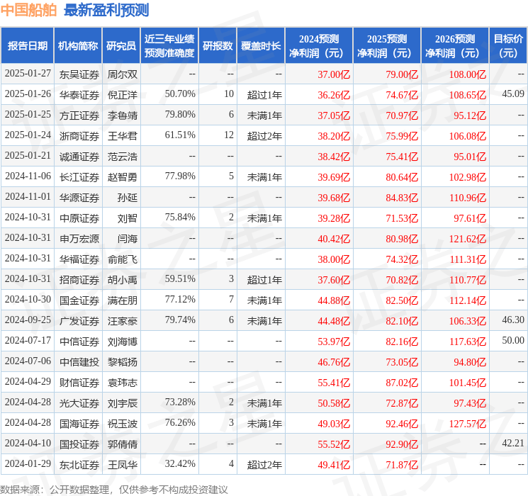Select the 国投证券 institution cell
The height and width of the screenshot is (496, 528).
pyautogui.click(x=79, y=444)
